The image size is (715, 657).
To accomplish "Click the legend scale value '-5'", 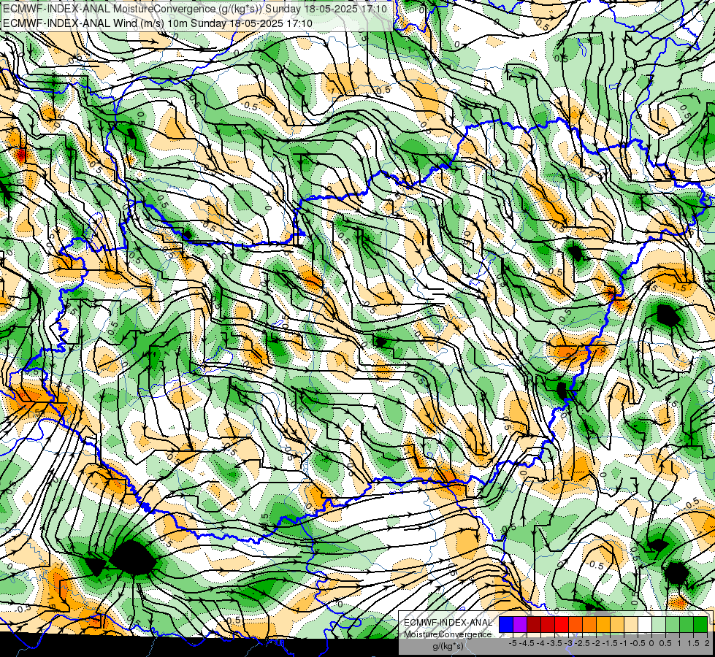I will tap(513, 643).
